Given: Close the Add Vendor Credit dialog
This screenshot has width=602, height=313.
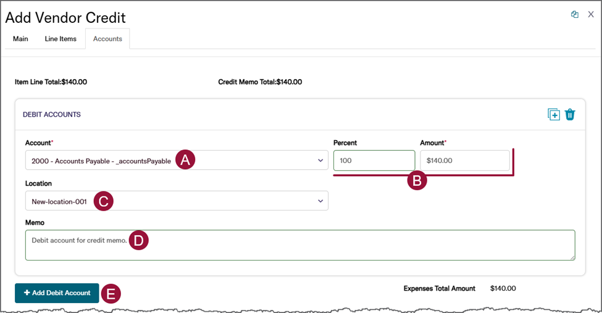Looking at the screenshot, I should tap(591, 15).
